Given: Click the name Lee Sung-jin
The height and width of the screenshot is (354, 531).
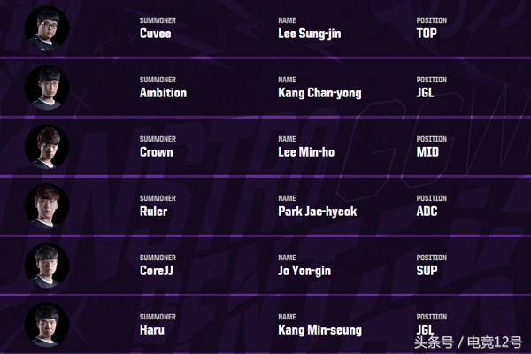Looking at the screenshot, I should click(309, 34).
